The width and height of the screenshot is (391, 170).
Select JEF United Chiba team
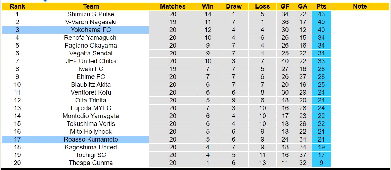click(x=91, y=61)
